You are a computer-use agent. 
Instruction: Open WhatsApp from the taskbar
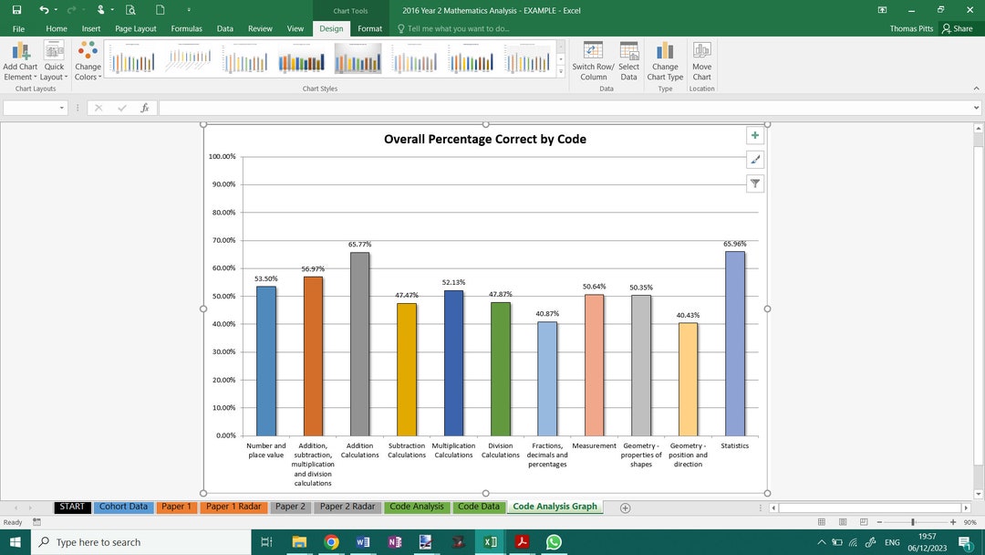[x=554, y=541]
